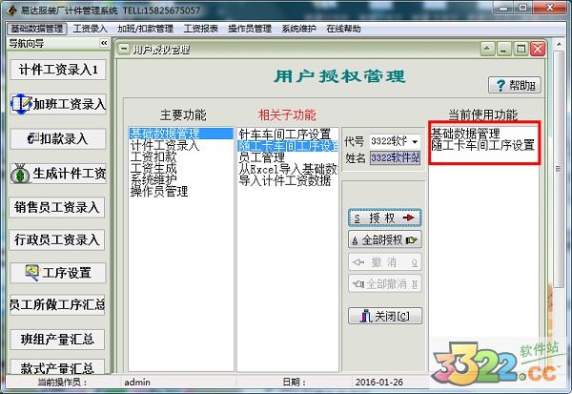Click the admin operator name in the status bar
The width and height of the screenshot is (572, 394).
[137, 383]
